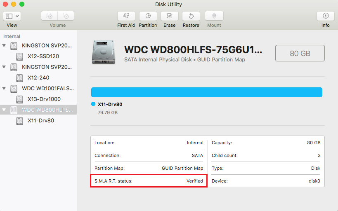The width and height of the screenshot is (338, 211).
Task: Click the drive icon beside X12-240
Action: click(20, 78)
